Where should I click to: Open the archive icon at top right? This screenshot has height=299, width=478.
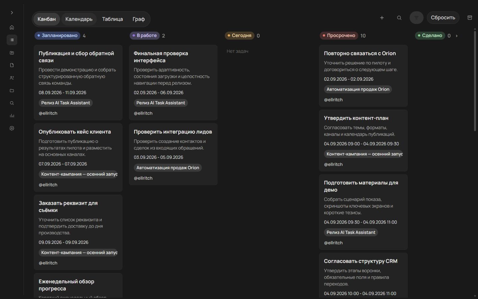(x=470, y=18)
